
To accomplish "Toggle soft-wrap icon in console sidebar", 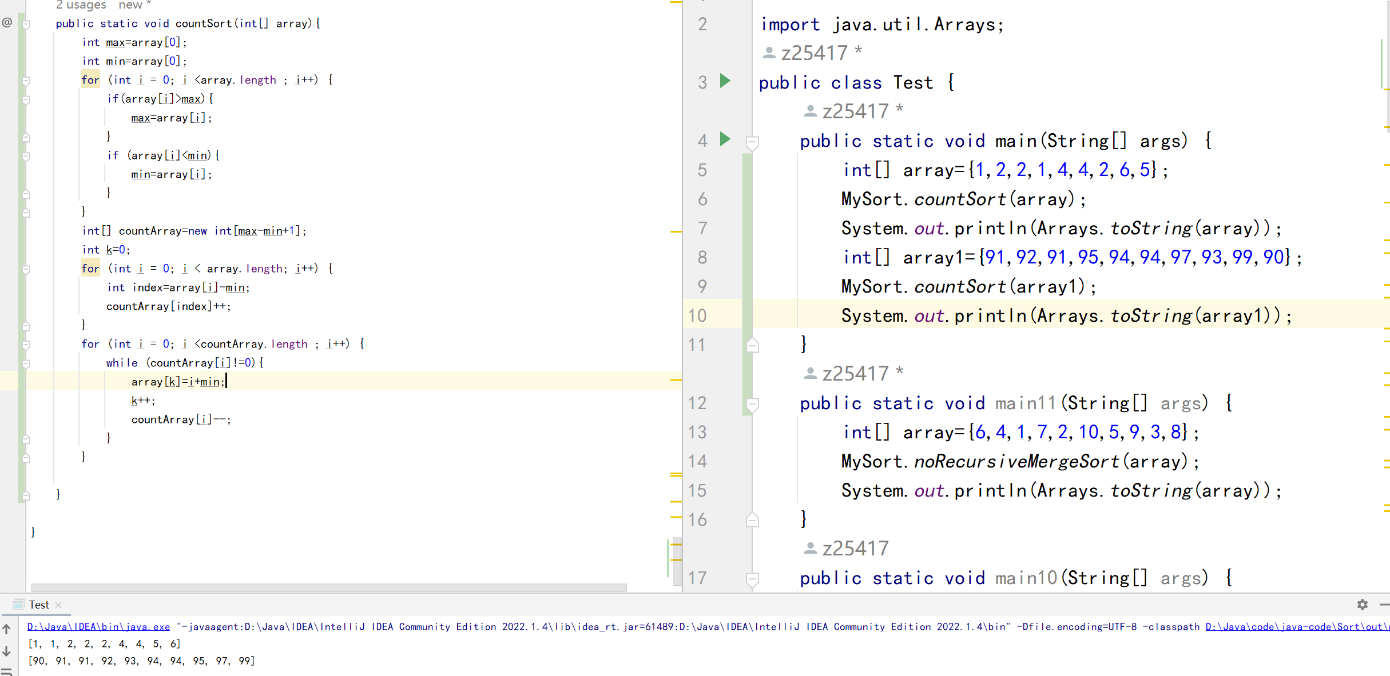I will click(x=7, y=671).
